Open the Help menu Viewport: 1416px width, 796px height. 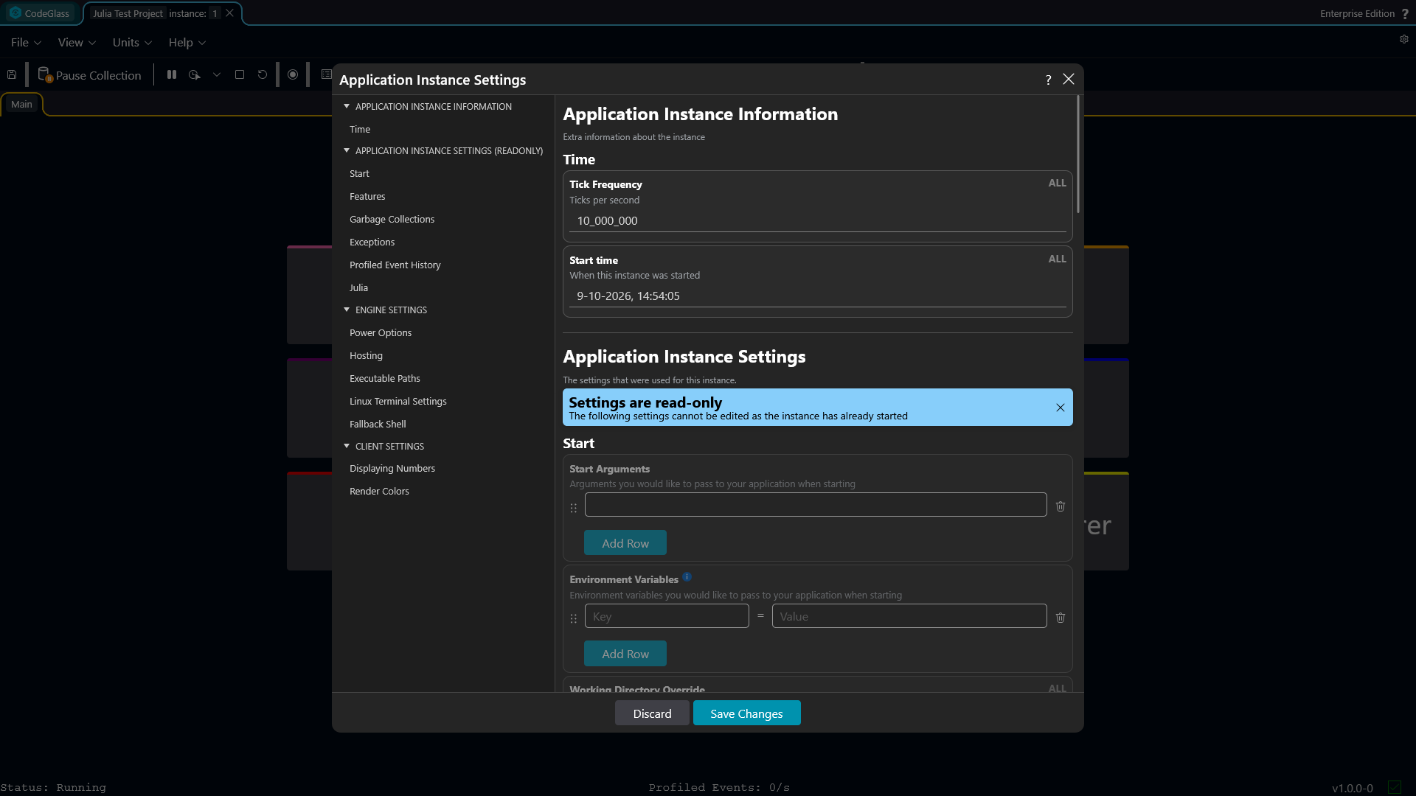187,43
